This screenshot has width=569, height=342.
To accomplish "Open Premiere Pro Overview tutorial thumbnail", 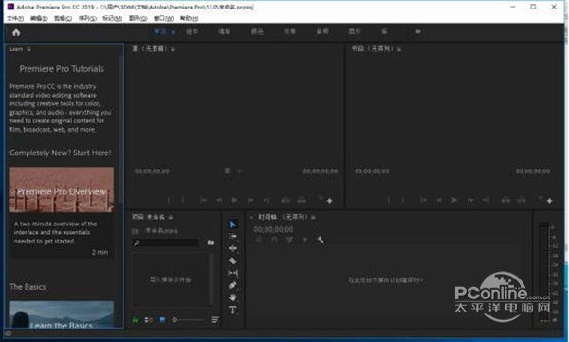I will [62, 189].
